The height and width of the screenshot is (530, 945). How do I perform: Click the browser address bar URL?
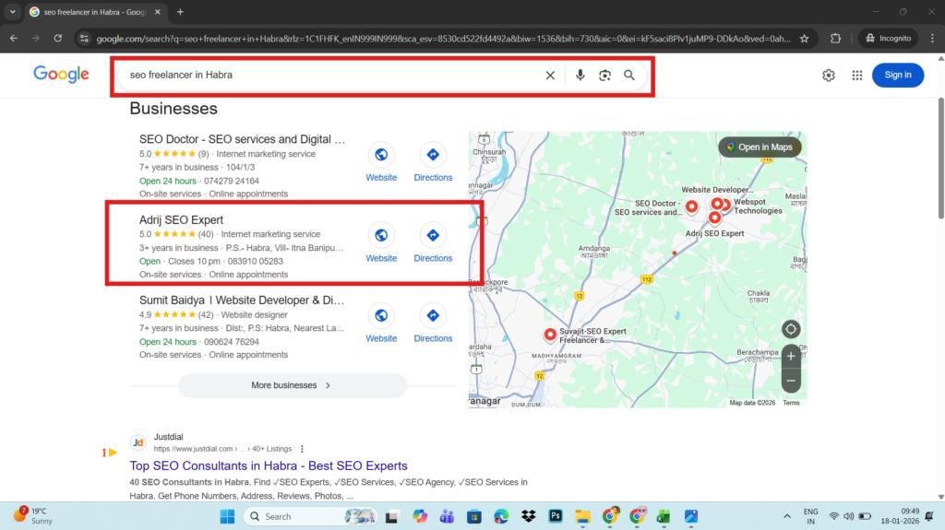[x=443, y=39]
